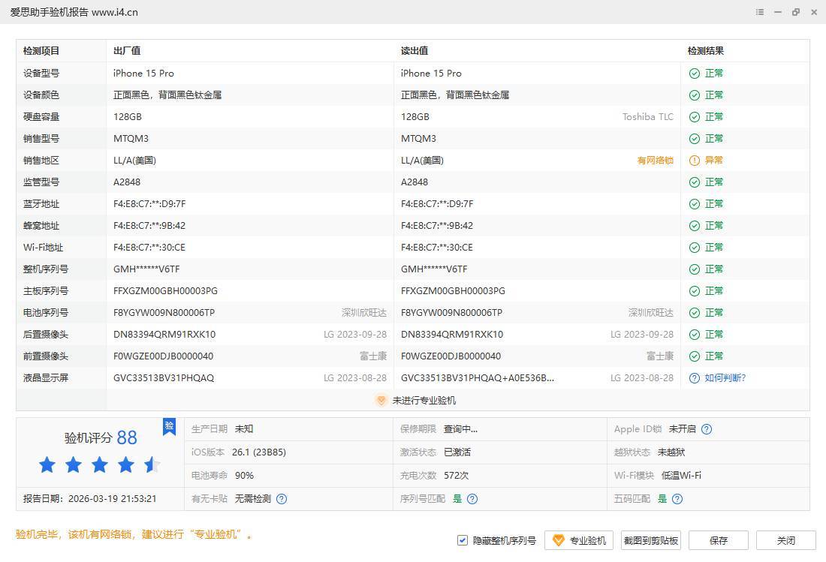
Task: Click the help icon beside Apple ID锁
Action: coord(707,429)
